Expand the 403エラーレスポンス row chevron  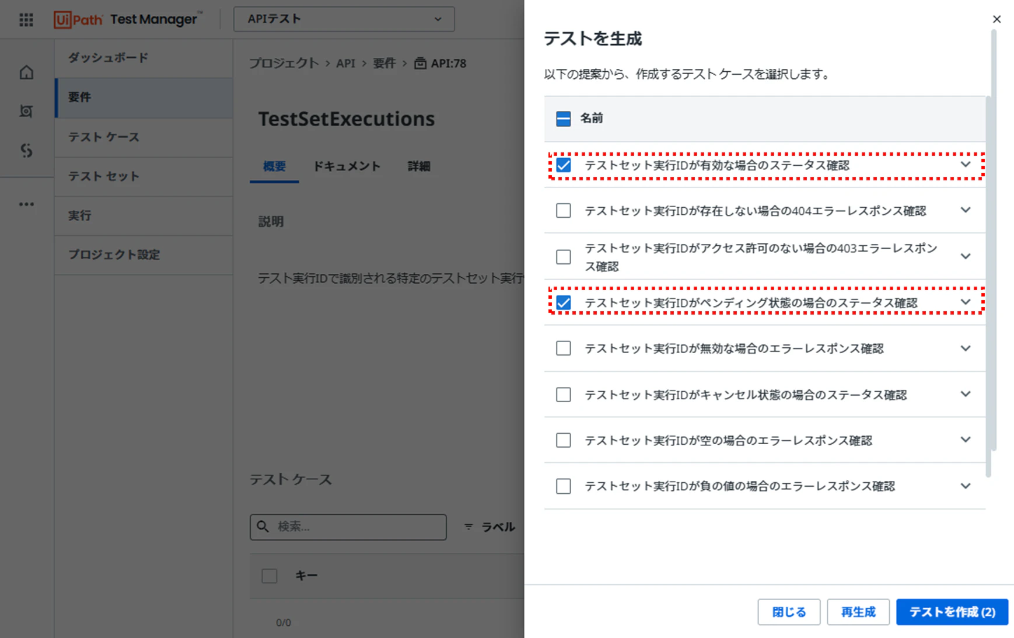tap(966, 256)
